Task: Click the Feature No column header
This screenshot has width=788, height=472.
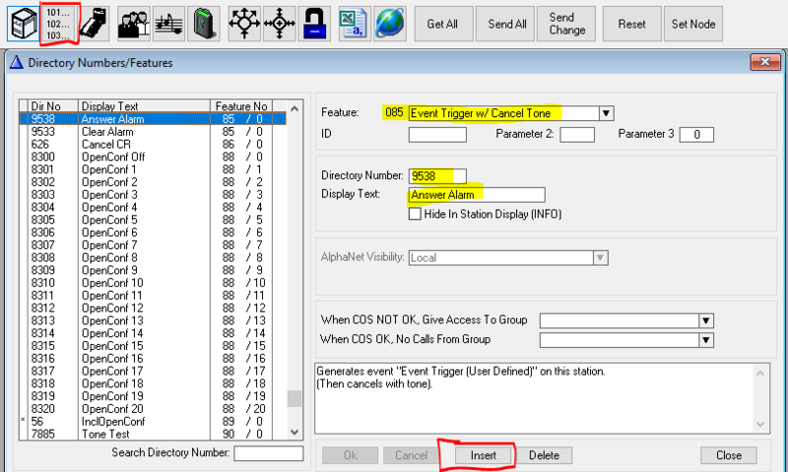Action: pyautogui.click(x=241, y=106)
